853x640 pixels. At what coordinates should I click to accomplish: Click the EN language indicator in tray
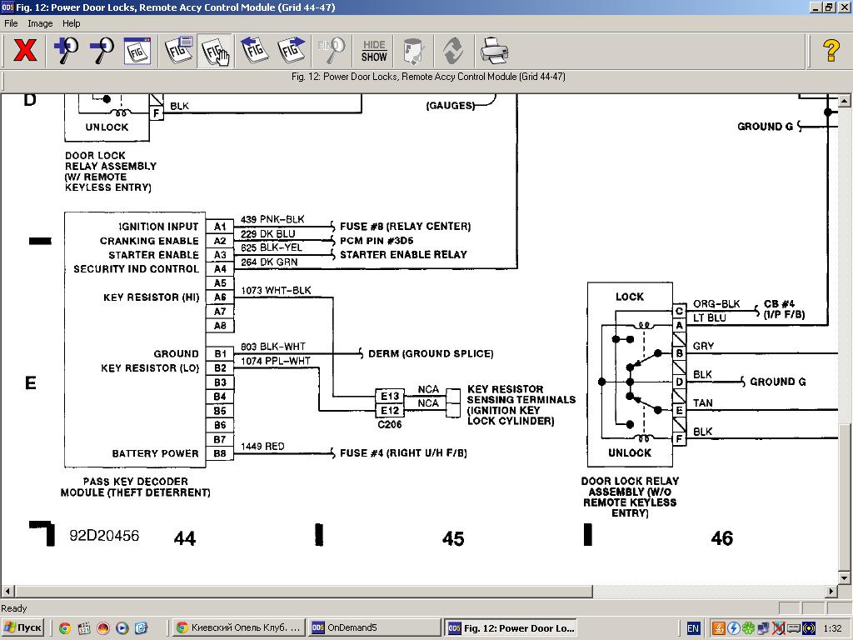coord(693,628)
